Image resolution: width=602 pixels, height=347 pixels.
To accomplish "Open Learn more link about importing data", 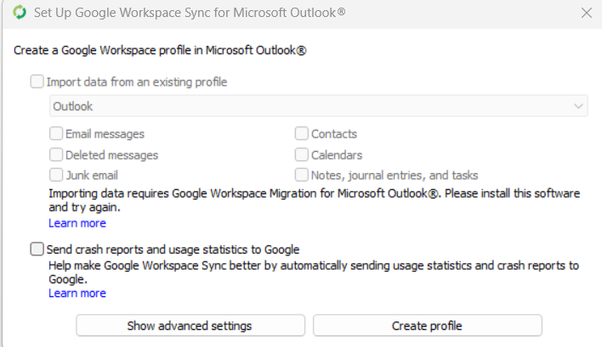I will coord(77,223).
